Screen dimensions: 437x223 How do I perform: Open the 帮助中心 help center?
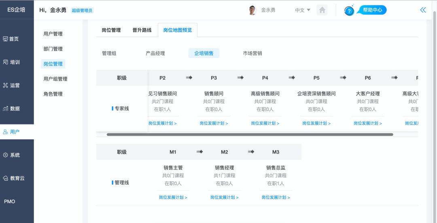point(372,10)
